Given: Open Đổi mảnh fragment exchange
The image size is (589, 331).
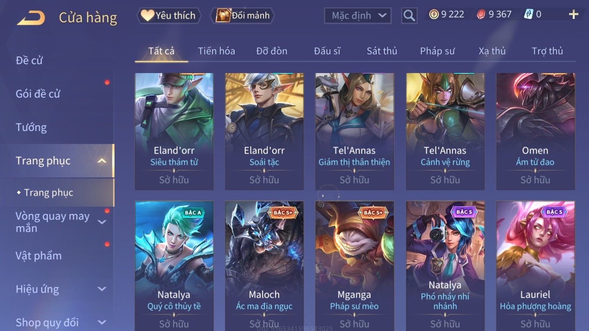Looking at the screenshot, I should [243, 16].
